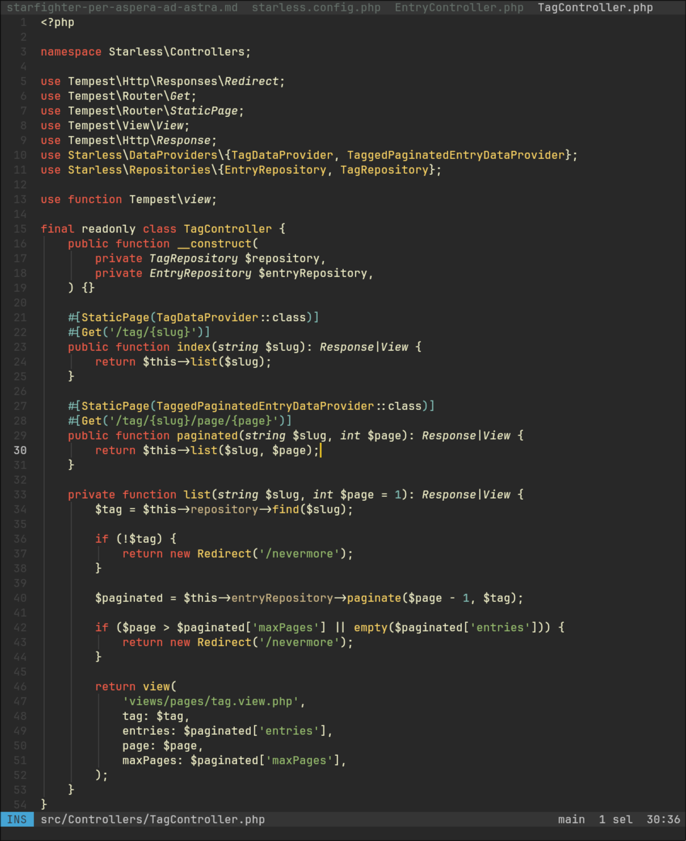686x841 pixels.
Task: Click the INS mode indicator in status bar
Action: click(17, 819)
